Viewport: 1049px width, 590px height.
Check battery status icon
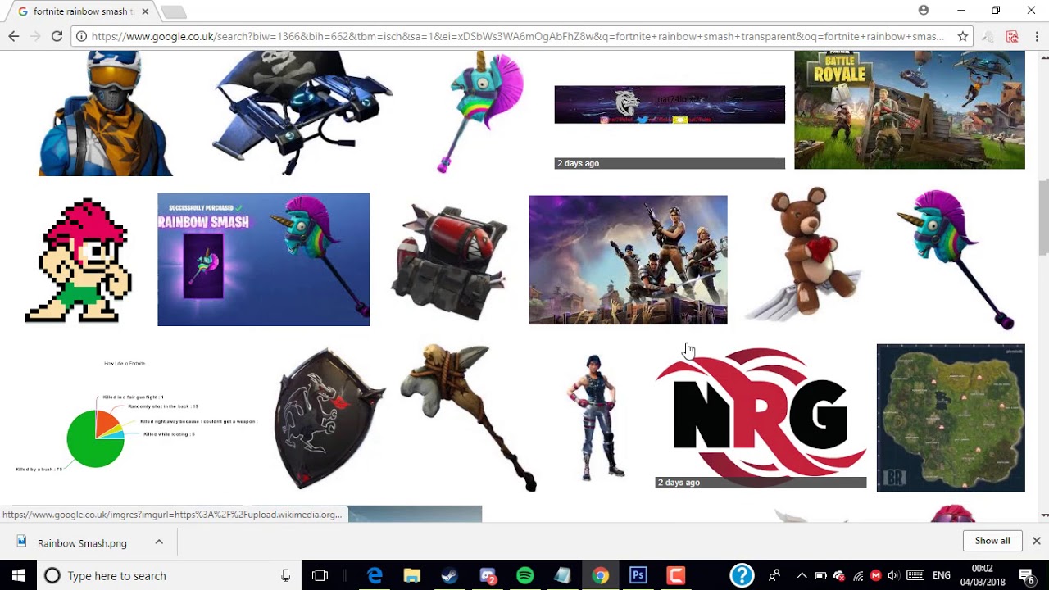point(820,575)
